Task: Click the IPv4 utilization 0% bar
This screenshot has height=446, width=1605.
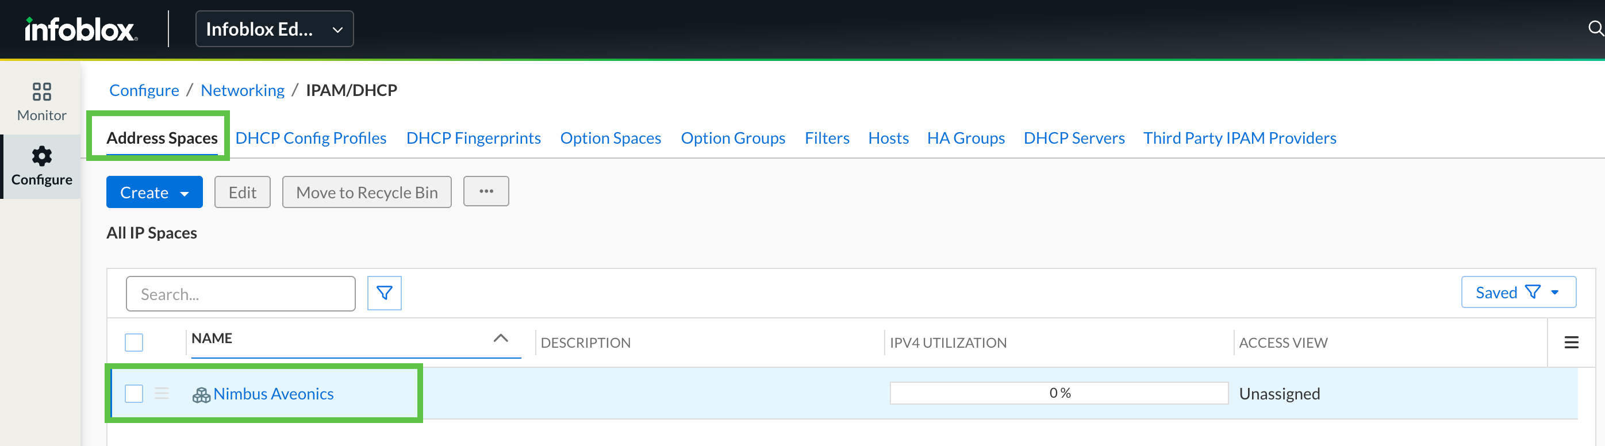Action: (x=1058, y=393)
